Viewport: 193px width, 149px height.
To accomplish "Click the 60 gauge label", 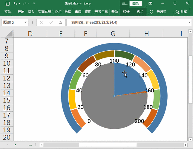I will [85, 75].
